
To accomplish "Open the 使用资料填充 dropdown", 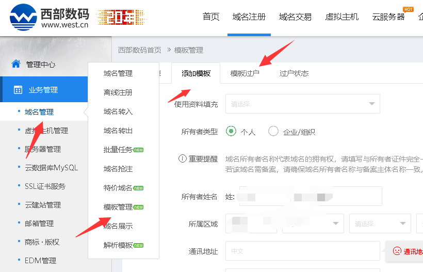I will [x=302, y=104].
